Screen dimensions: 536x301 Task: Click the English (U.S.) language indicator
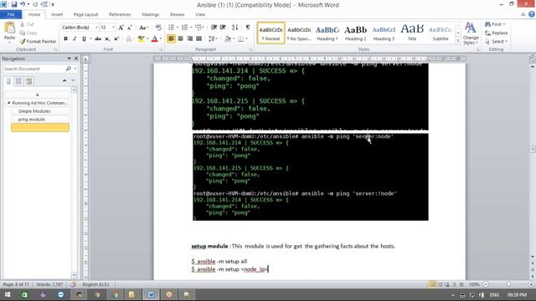tap(95, 284)
